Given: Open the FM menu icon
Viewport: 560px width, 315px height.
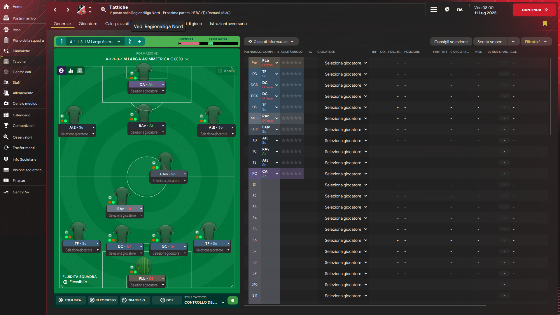Looking at the screenshot, I should 459,10.
